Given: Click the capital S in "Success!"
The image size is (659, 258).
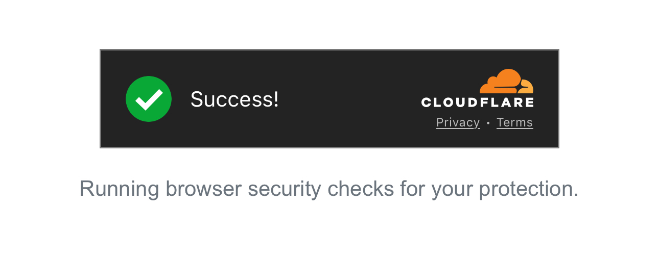Looking at the screenshot, I should [x=197, y=99].
